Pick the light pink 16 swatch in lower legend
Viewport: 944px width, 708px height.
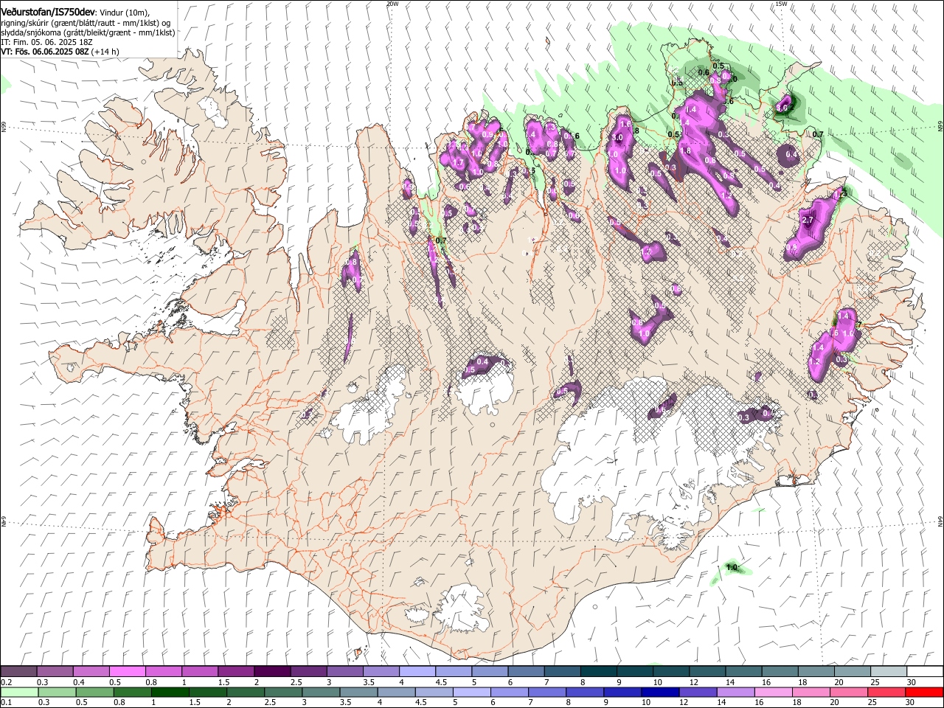coord(773,692)
